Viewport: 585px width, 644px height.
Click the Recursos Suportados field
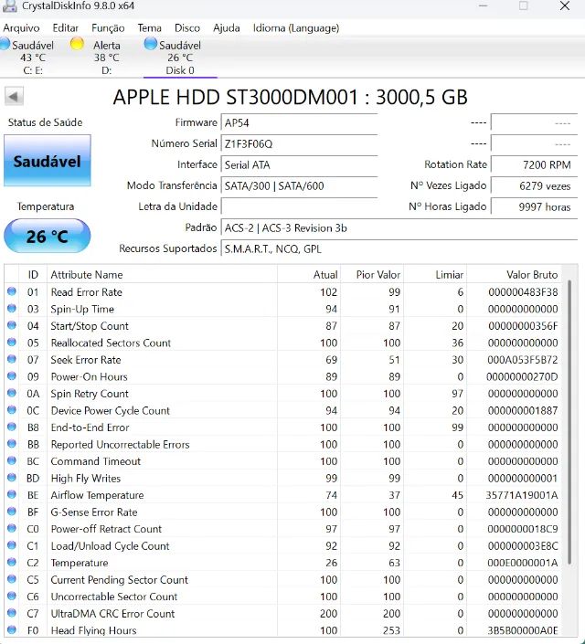click(399, 248)
